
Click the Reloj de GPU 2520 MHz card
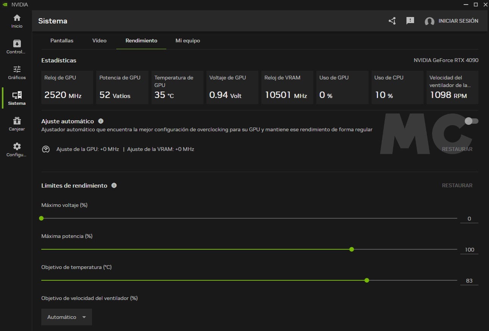point(67,87)
